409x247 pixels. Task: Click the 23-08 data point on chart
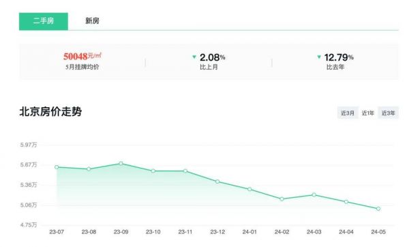(x=89, y=169)
